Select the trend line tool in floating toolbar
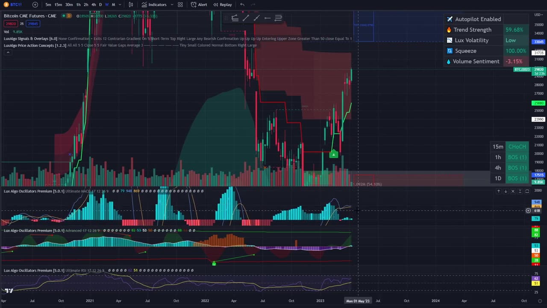The height and width of the screenshot is (308, 547). pos(246,18)
